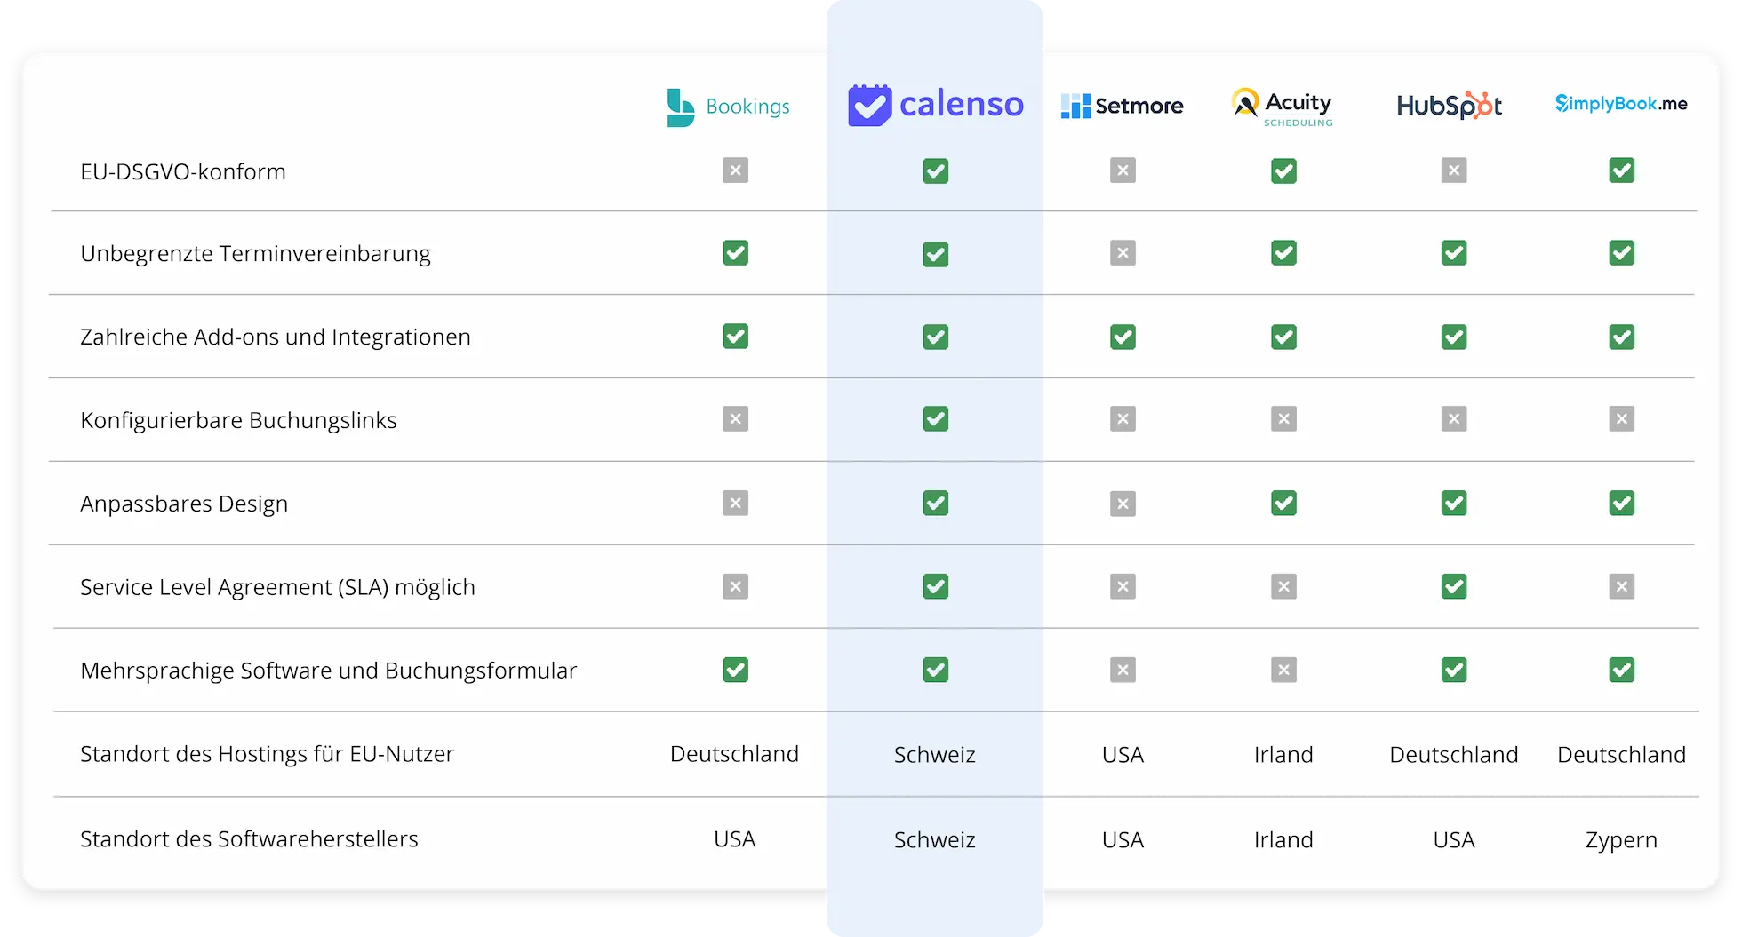Click Acuity check mark for Anpassbares Design
The image size is (1742, 937).
[1283, 504]
